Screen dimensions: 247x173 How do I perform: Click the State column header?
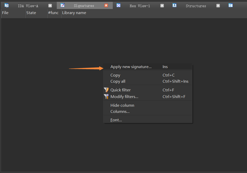[x=31, y=13]
